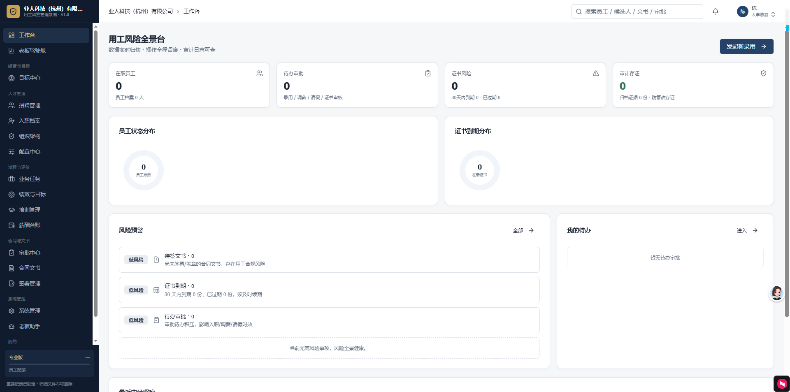Open 老板驾驶舱 in the sidebar
This screenshot has height=392, width=790.
(x=46, y=51)
